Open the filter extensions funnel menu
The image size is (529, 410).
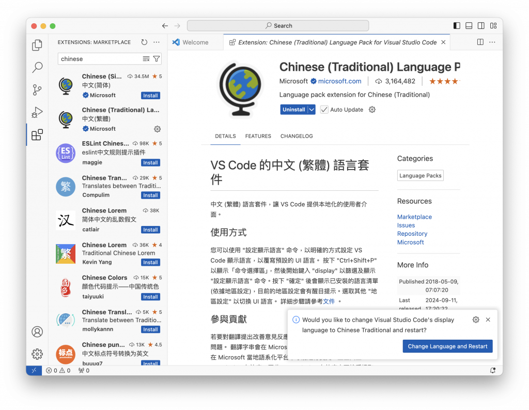[x=157, y=59]
